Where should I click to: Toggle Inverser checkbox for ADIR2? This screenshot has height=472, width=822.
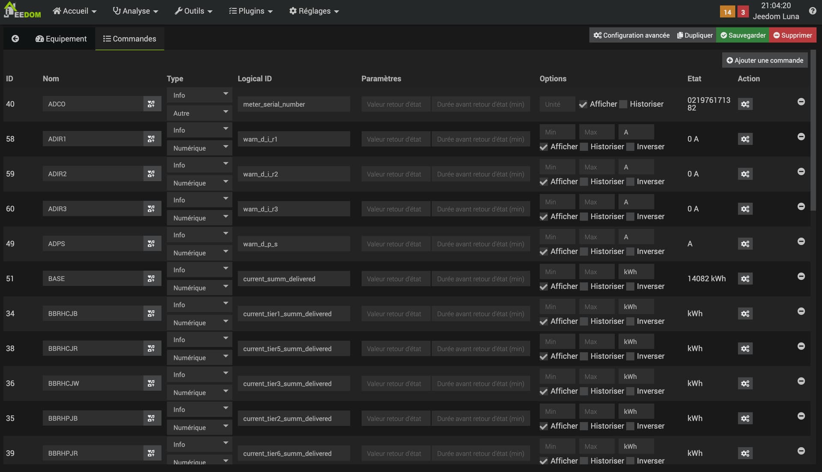pos(630,182)
